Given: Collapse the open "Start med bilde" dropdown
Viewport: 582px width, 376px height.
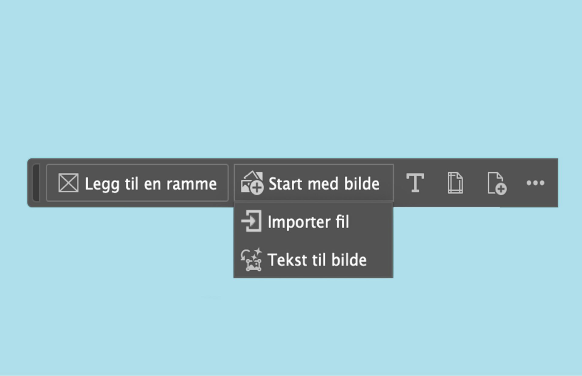Looking at the screenshot, I should [x=314, y=183].
